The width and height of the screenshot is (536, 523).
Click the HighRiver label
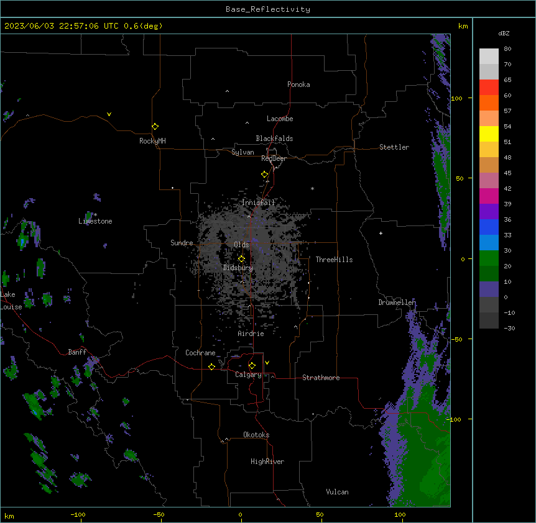click(x=267, y=462)
